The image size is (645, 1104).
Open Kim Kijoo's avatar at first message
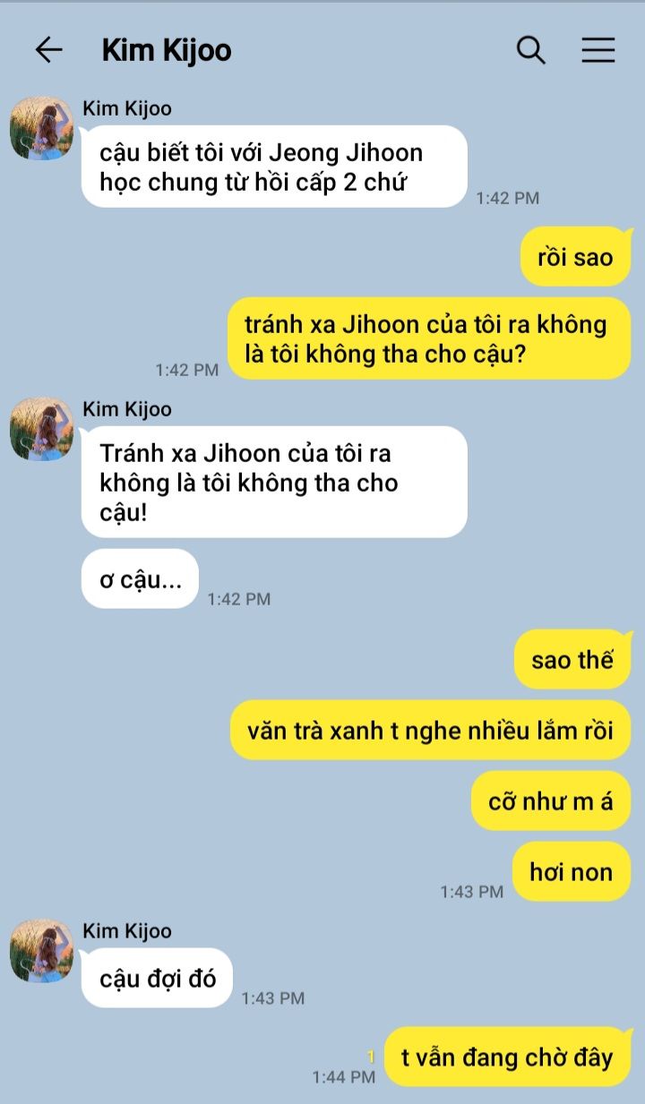tap(41, 128)
